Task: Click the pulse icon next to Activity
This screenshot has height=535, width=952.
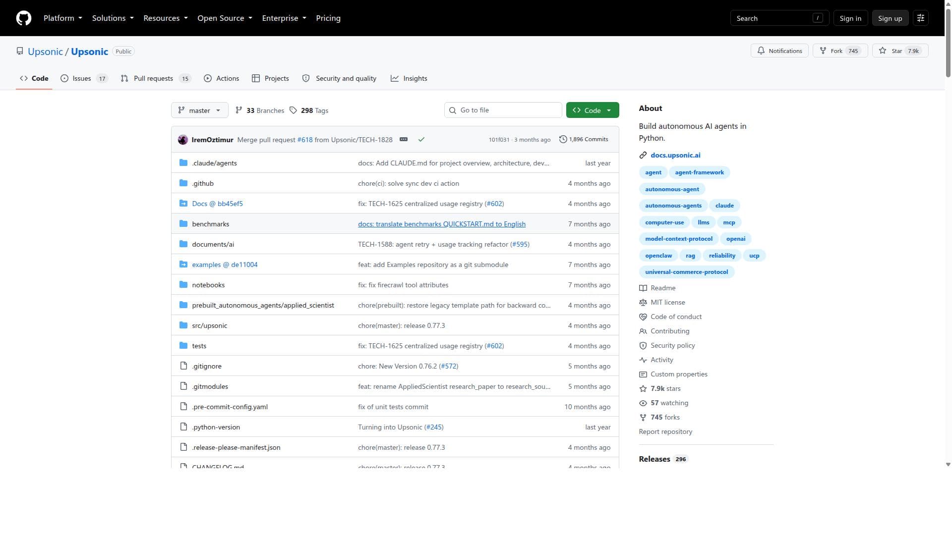Action: (x=643, y=360)
